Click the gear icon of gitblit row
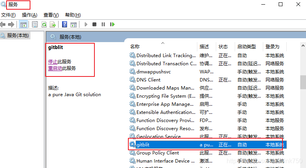The width and height of the screenshot is (306, 168). click(132, 144)
